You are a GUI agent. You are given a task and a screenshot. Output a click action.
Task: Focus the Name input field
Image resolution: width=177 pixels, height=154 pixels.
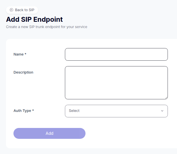click(x=116, y=54)
